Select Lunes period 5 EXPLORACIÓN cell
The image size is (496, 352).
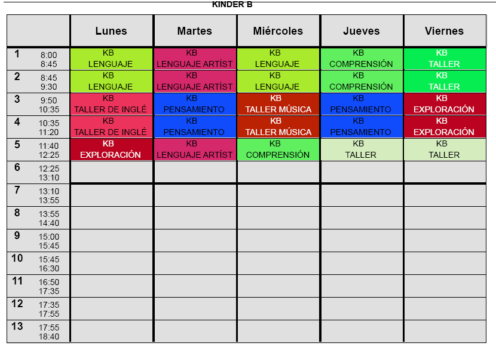pos(111,149)
